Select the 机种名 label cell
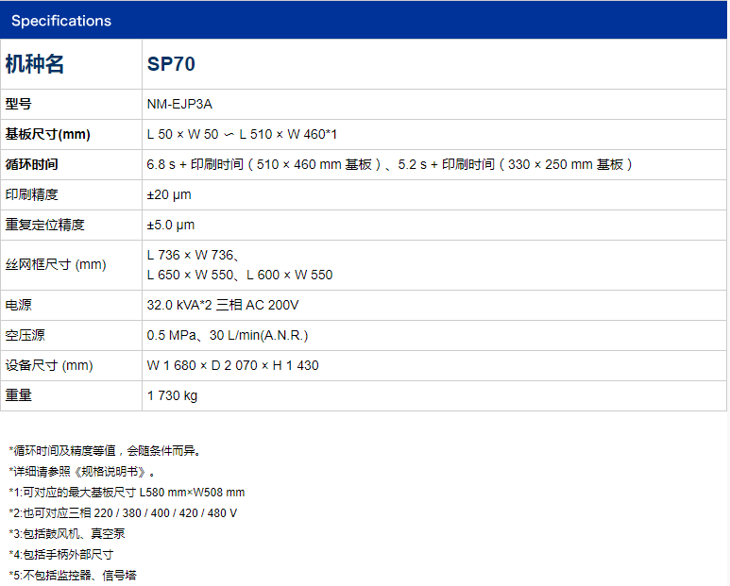The width and height of the screenshot is (730, 586). pyautogui.click(x=71, y=64)
